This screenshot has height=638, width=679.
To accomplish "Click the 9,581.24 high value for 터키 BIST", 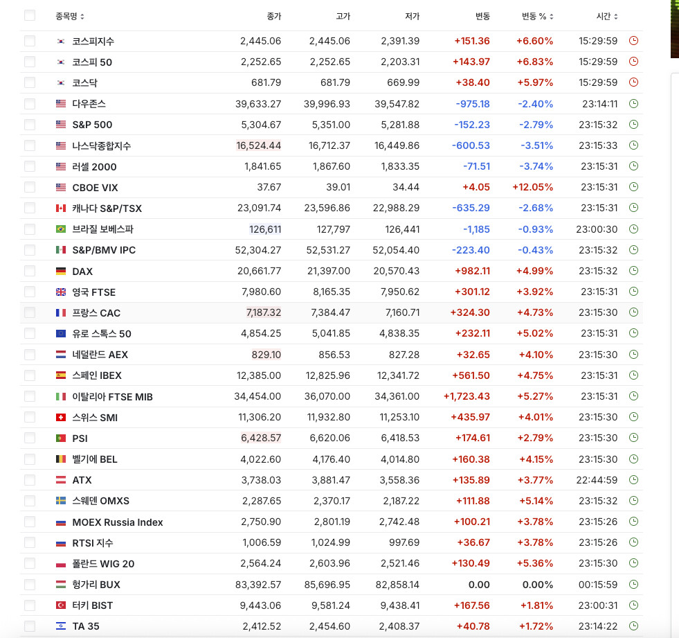I will [x=331, y=605].
